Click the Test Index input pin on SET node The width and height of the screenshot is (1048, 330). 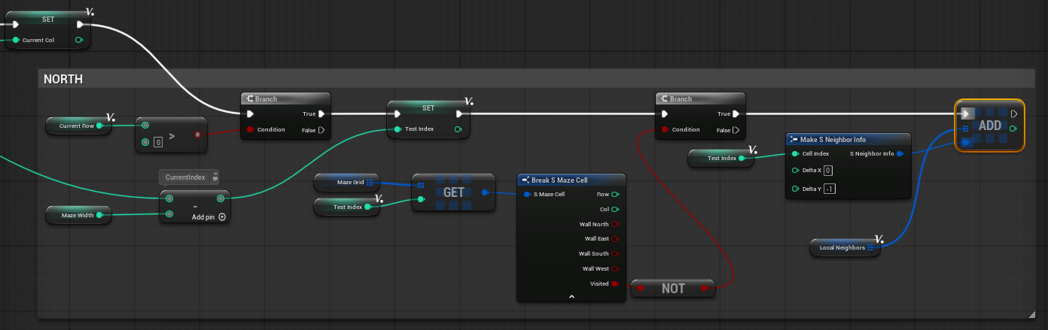397,129
